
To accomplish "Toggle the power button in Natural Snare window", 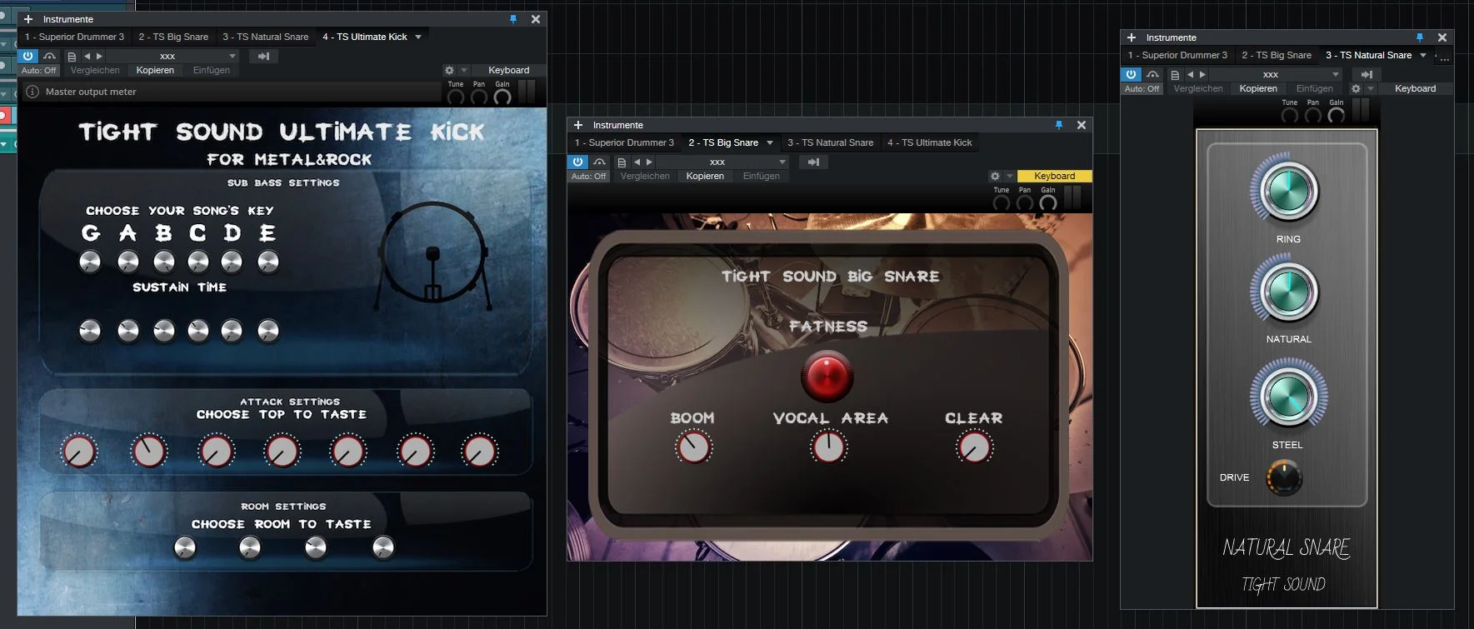I will tap(1132, 75).
